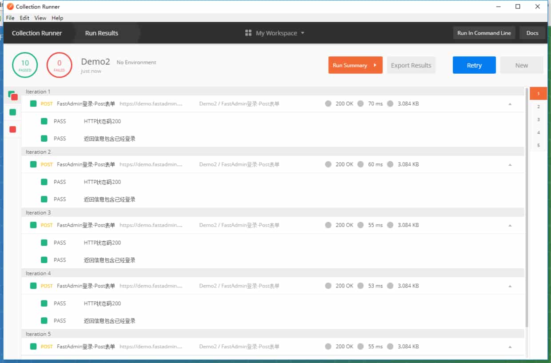This screenshot has width=551, height=363.
Task: Click time dot beside 70 ms
Action: tap(360, 104)
